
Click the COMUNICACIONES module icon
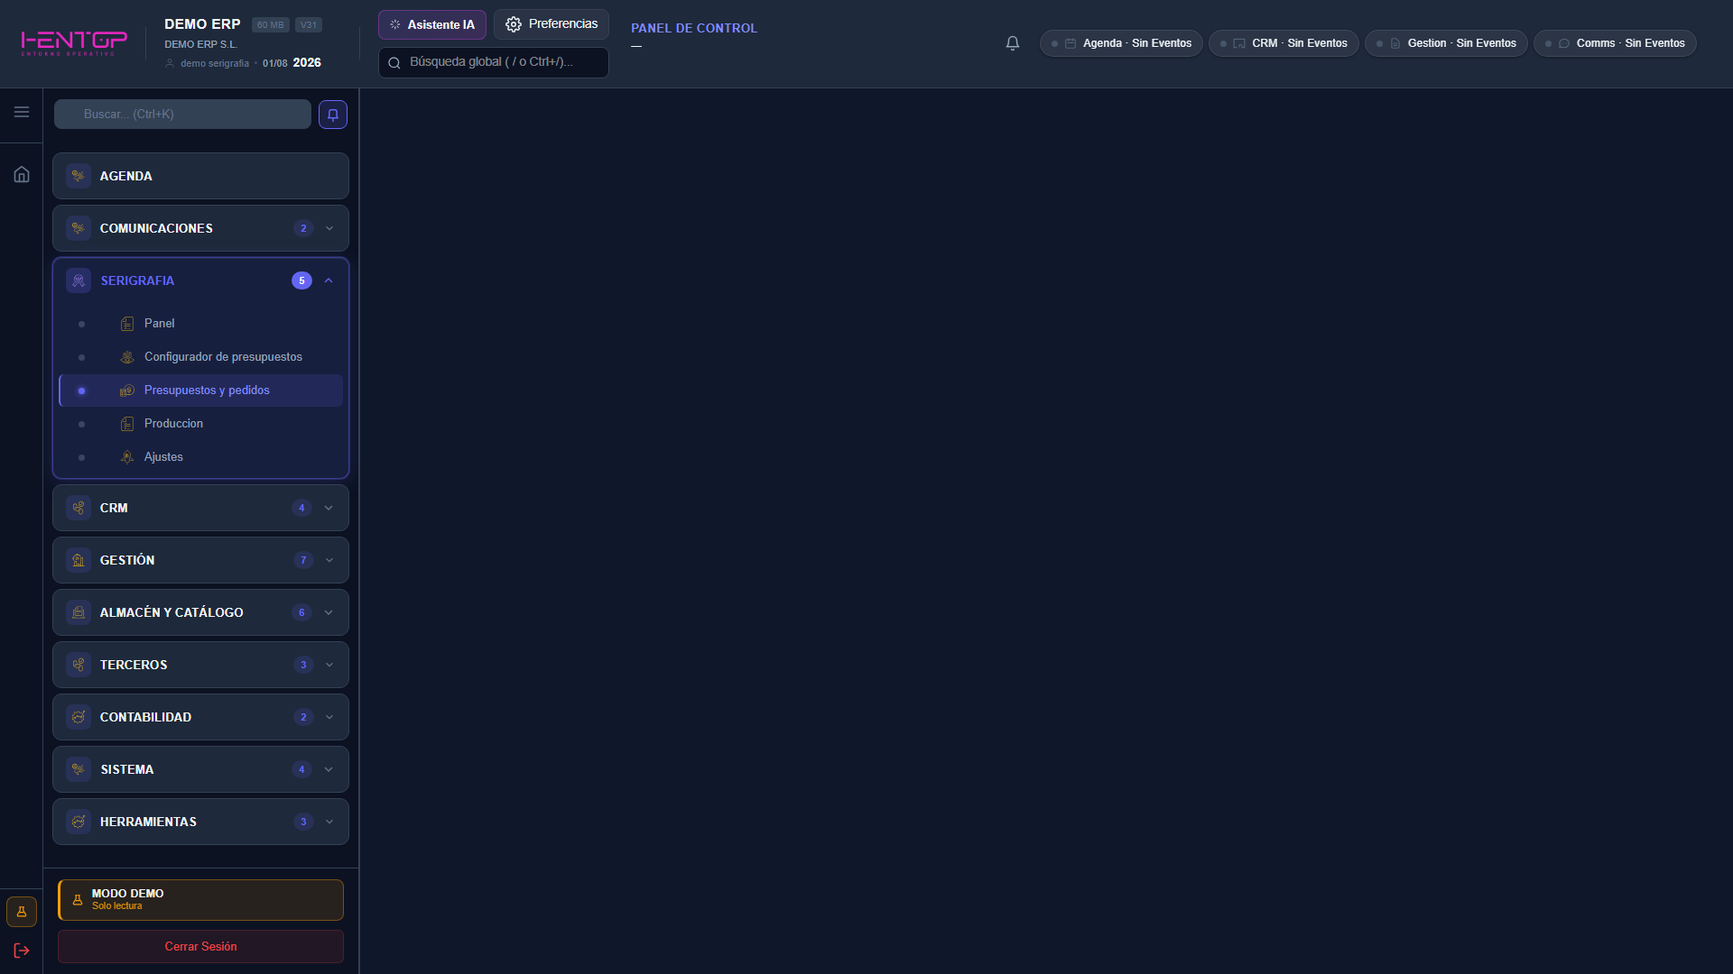click(79, 228)
